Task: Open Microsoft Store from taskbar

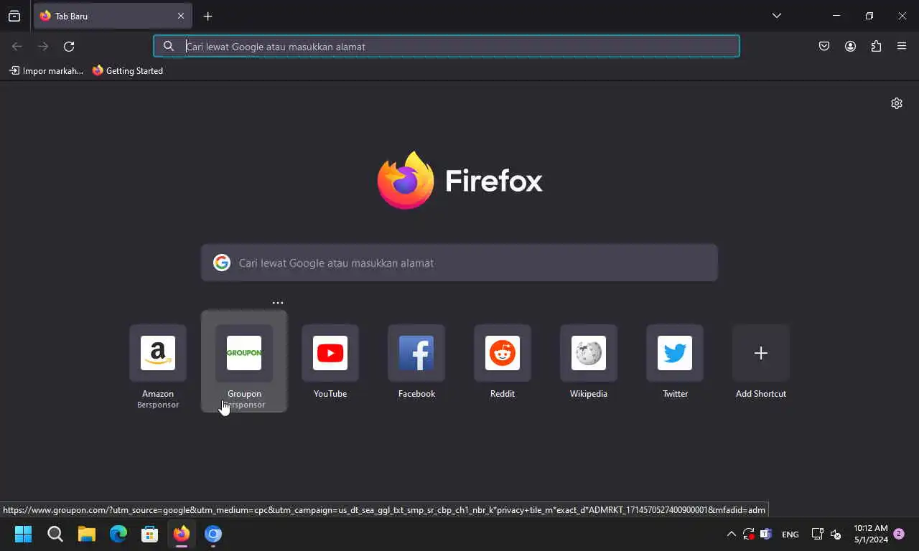Action: [150, 534]
